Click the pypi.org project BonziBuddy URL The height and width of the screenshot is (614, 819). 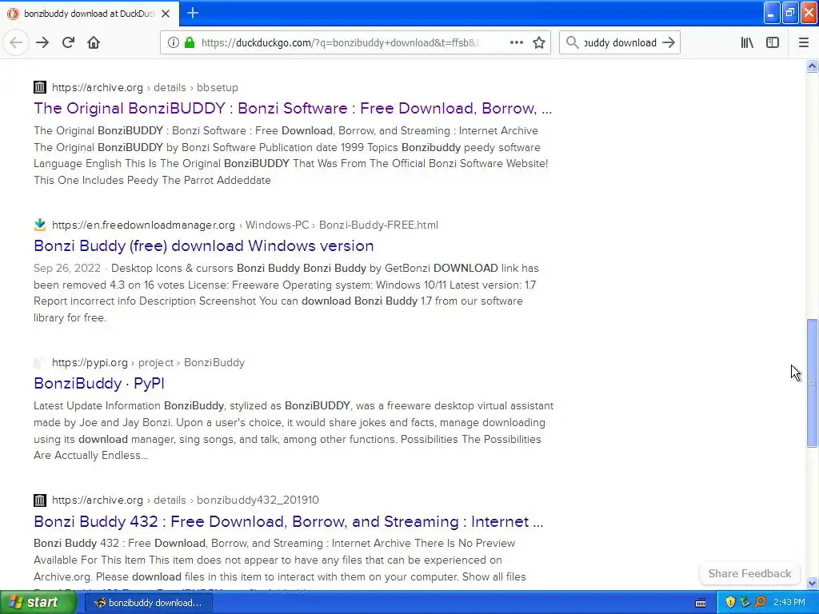tap(148, 362)
